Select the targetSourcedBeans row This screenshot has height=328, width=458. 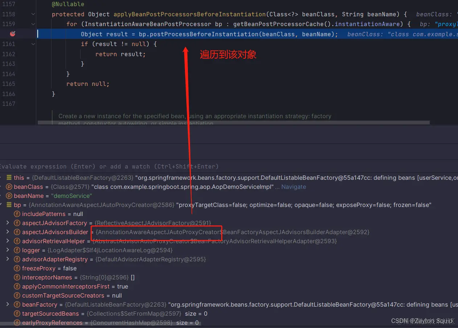229,314
